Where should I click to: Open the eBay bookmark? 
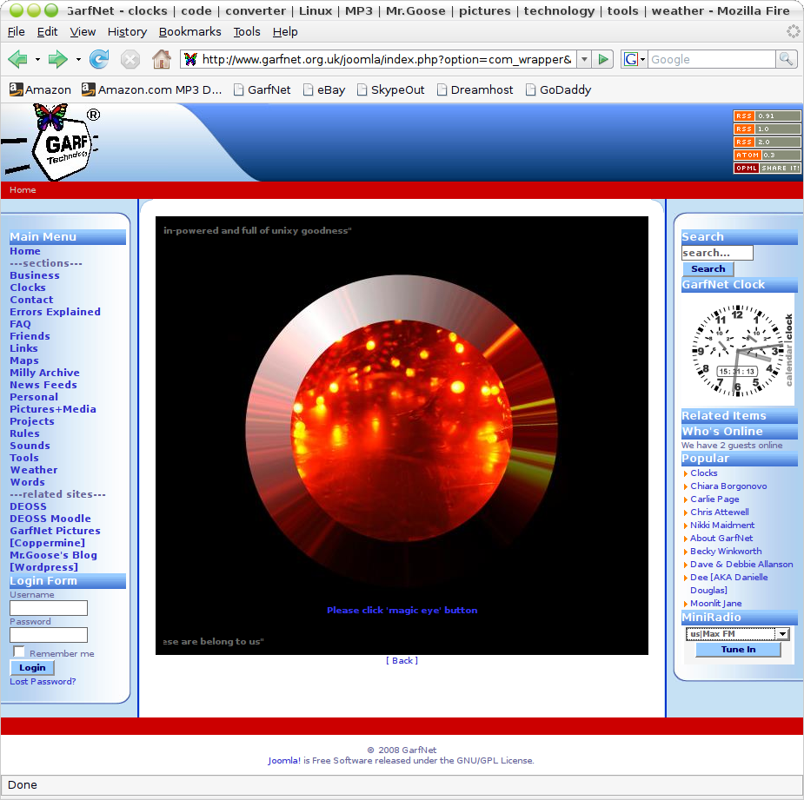tap(324, 89)
